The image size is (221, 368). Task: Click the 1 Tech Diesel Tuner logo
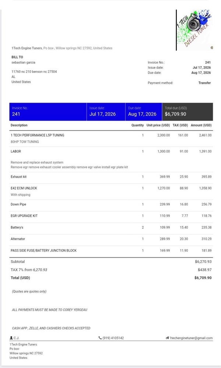pyautogui.click(x=194, y=30)
